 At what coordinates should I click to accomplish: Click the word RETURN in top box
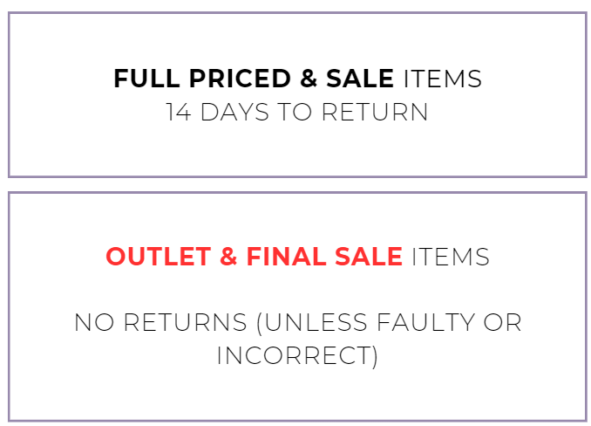click(x=375, y=112)
